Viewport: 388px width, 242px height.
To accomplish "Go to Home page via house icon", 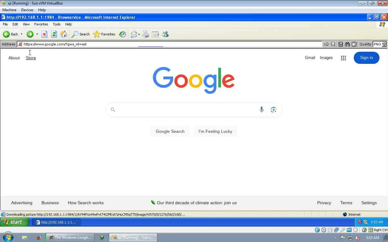I will 64,34.
